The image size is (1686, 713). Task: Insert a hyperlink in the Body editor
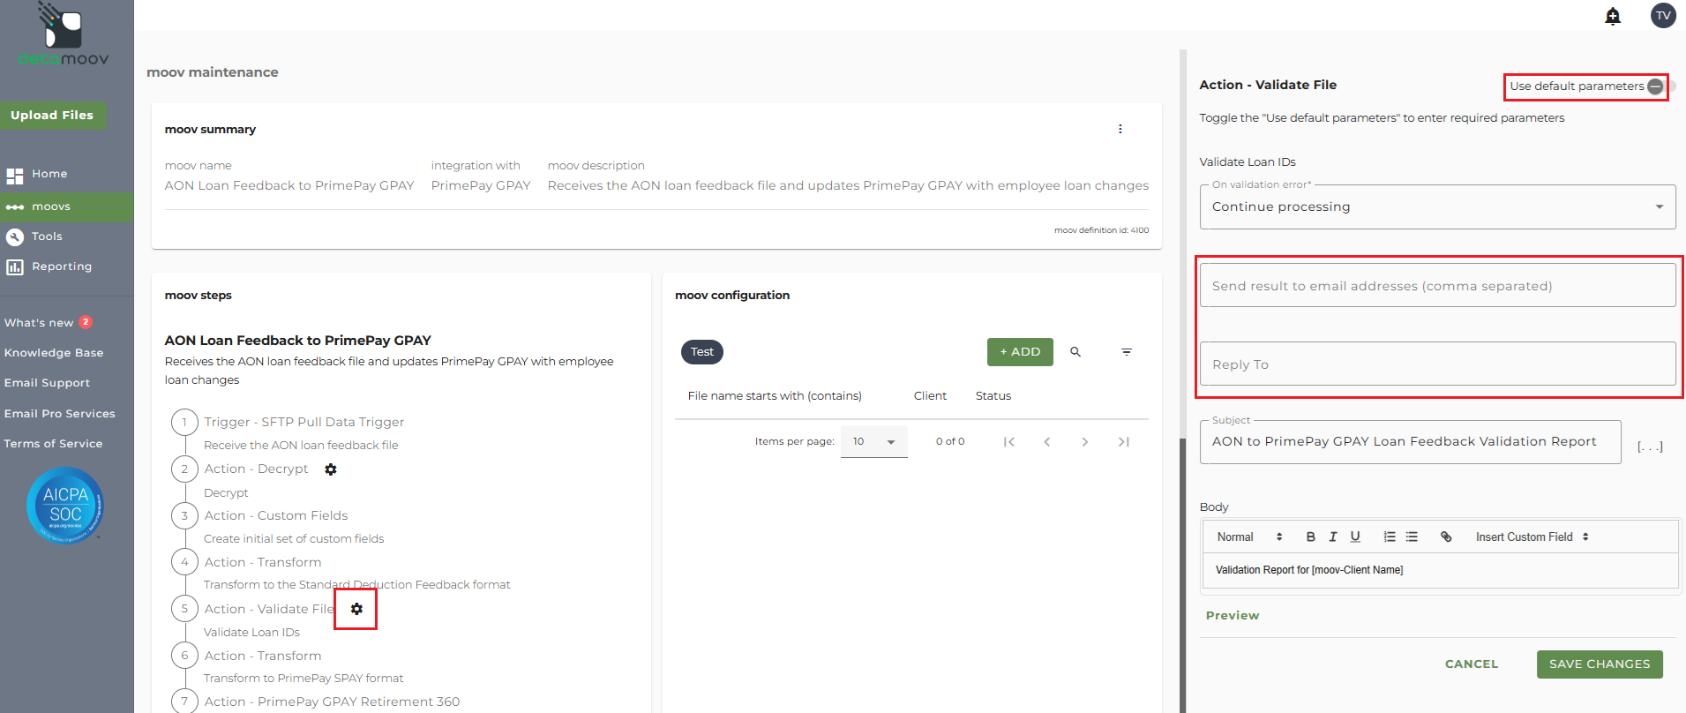(1446, 537)
